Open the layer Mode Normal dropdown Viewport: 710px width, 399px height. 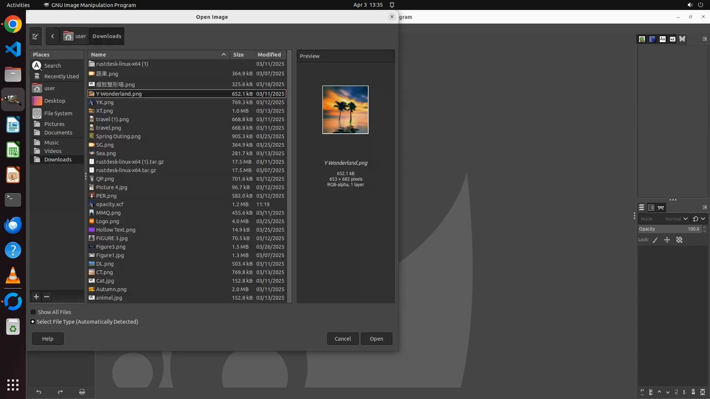coord(664,219)
